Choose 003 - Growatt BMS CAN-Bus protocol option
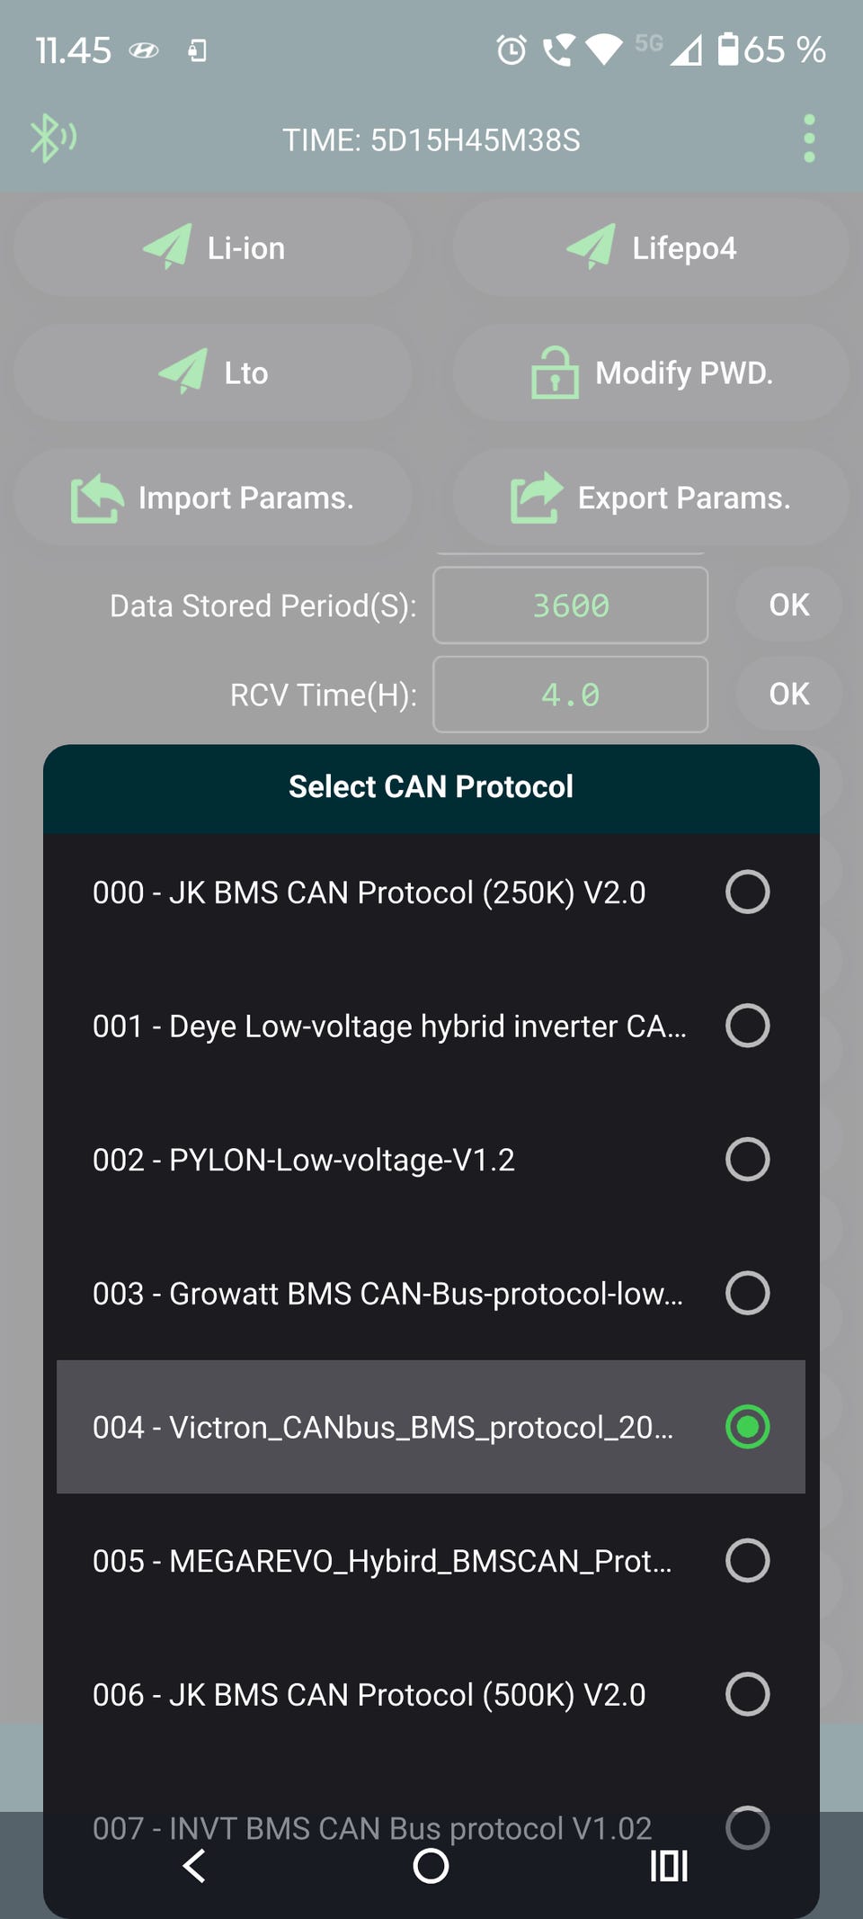The width and height of the screenshot is (863, 1919). pos(387,1294)
